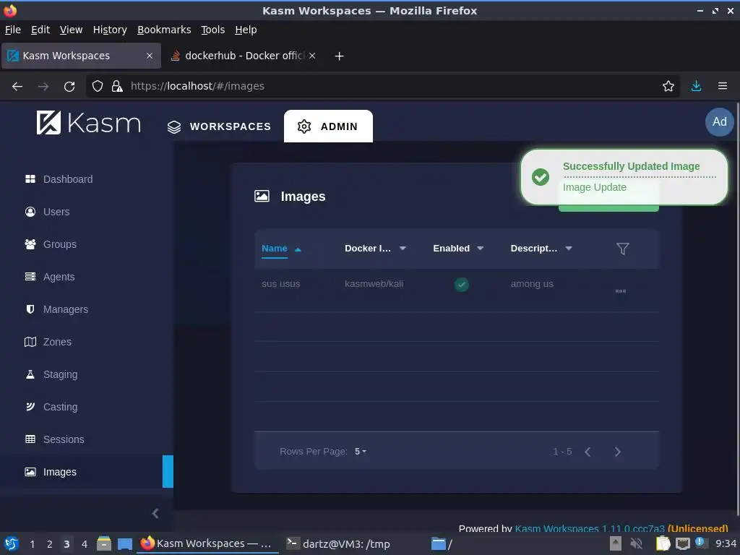Select the ADMIN tab
740x555 pixels.
[328, 126]
